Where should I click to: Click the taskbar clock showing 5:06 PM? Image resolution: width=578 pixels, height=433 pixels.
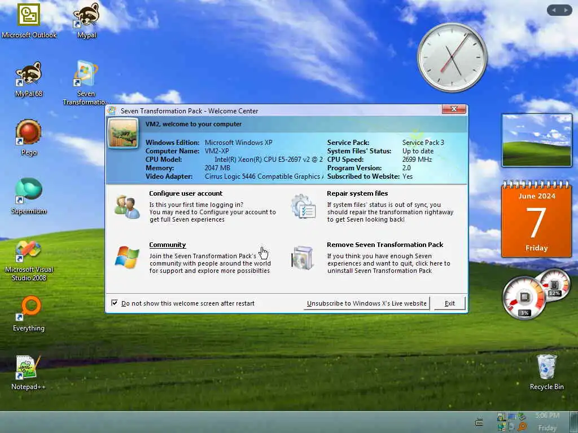pyautogui.click(x=547, y=416)
